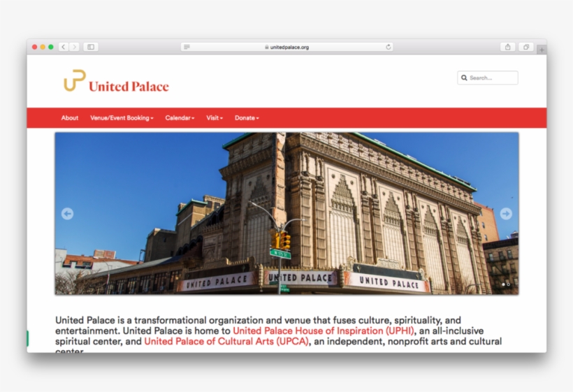Viewport: 573px width, 392px height.
Task: Go back with Safari's back arrow
Action: click(x=63, y=47)
